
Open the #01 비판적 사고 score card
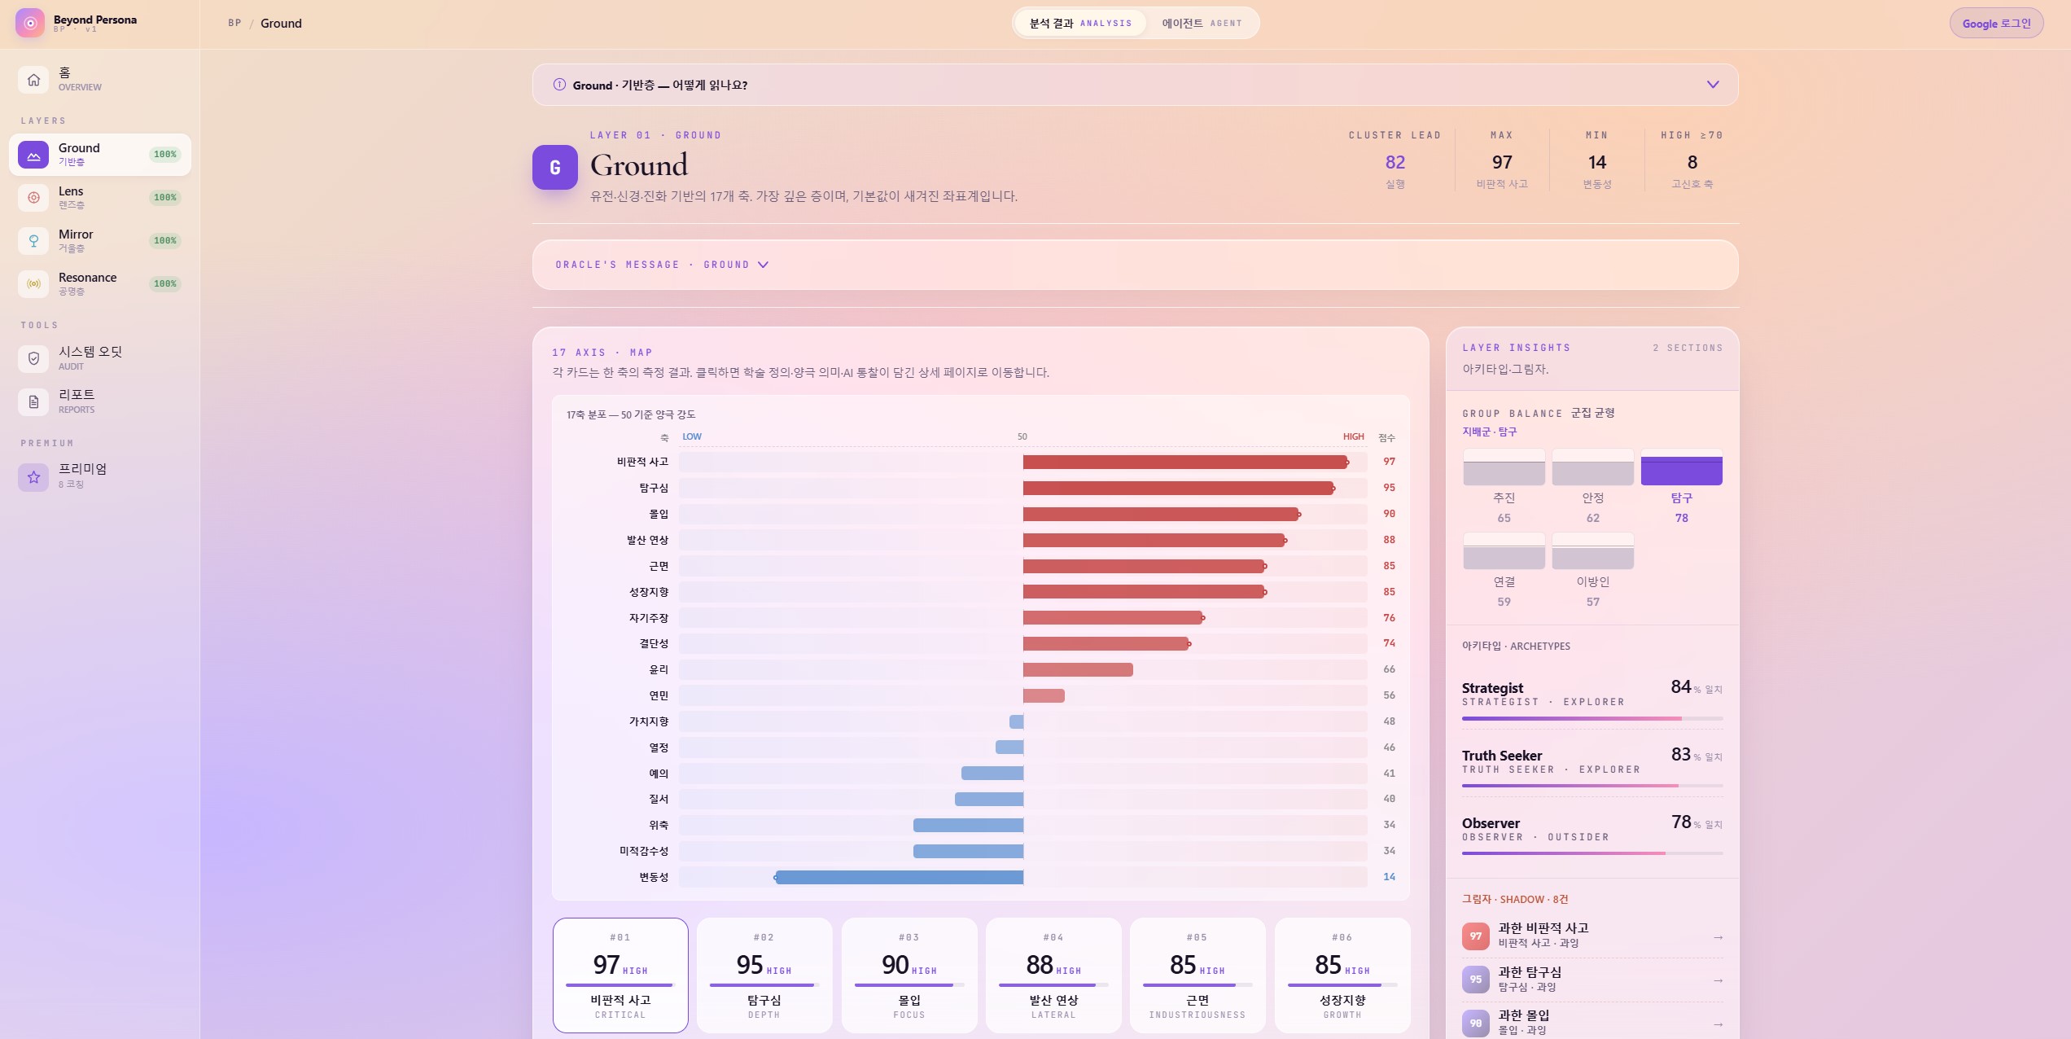620,975
